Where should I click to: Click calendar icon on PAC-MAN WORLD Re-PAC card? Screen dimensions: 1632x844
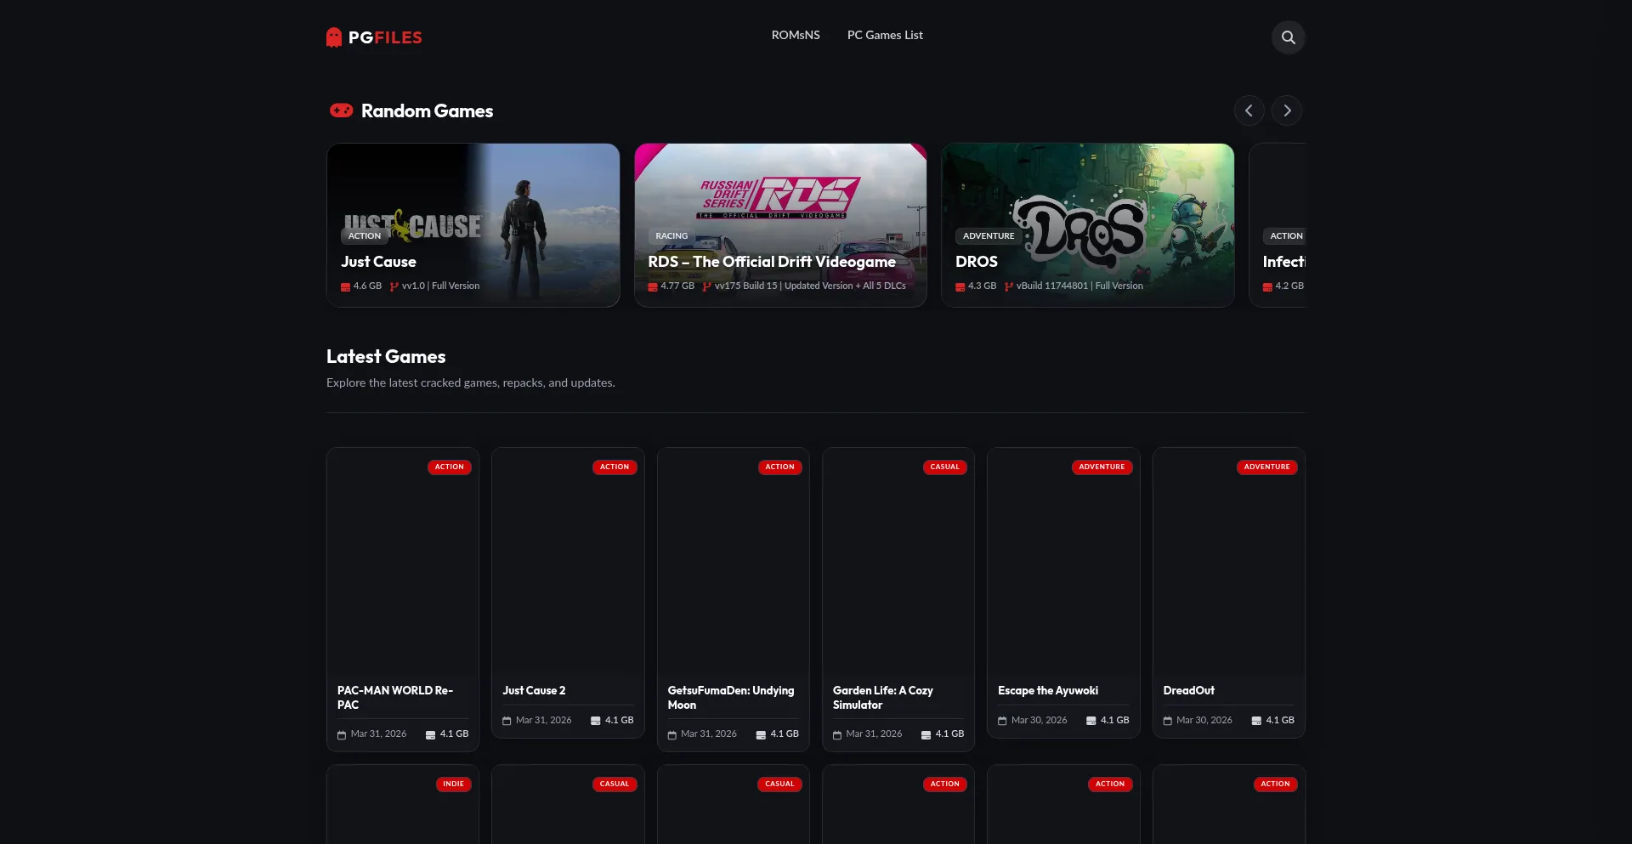tap(342, 734)
